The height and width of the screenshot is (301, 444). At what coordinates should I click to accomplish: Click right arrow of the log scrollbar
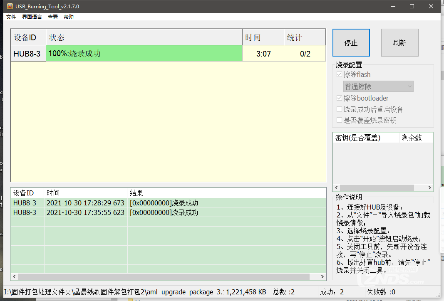pos(322,276)
